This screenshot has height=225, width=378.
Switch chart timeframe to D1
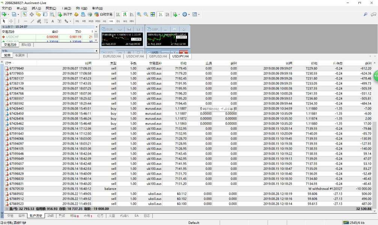tap(119, 21)
